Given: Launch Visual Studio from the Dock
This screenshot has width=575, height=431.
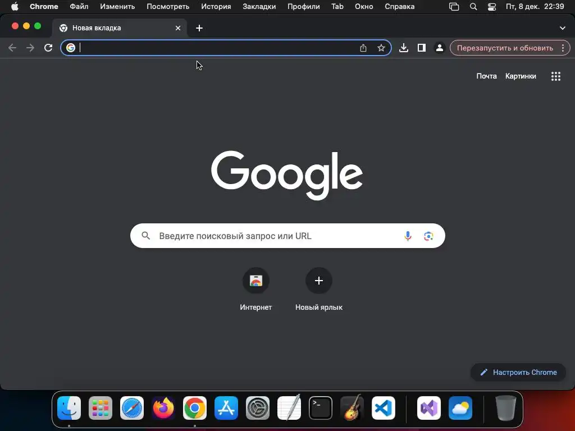Looking at the screenshot, I should (x=428, y=408).
